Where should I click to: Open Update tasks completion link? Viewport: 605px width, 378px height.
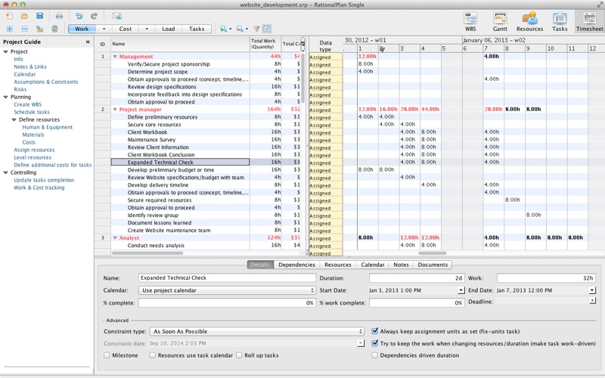(44, 180)
